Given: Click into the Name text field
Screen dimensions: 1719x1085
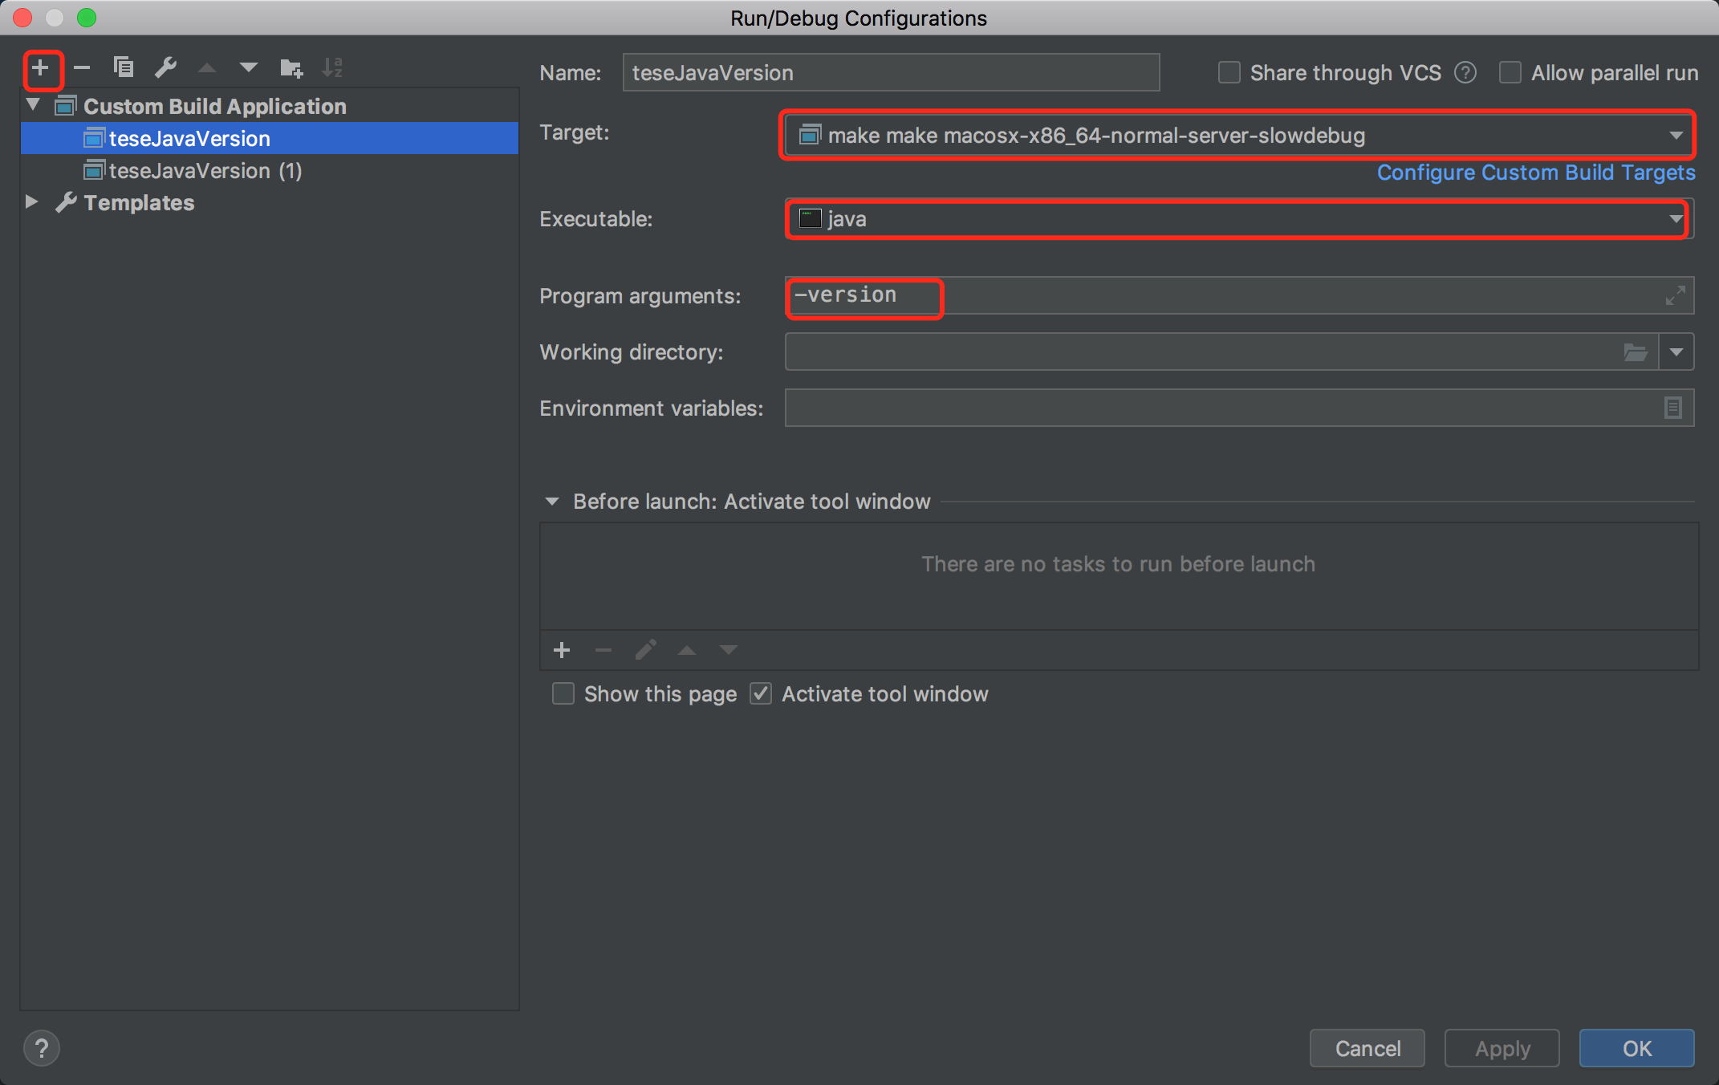Looking at the screenshot, I should [x=891, y=73].
